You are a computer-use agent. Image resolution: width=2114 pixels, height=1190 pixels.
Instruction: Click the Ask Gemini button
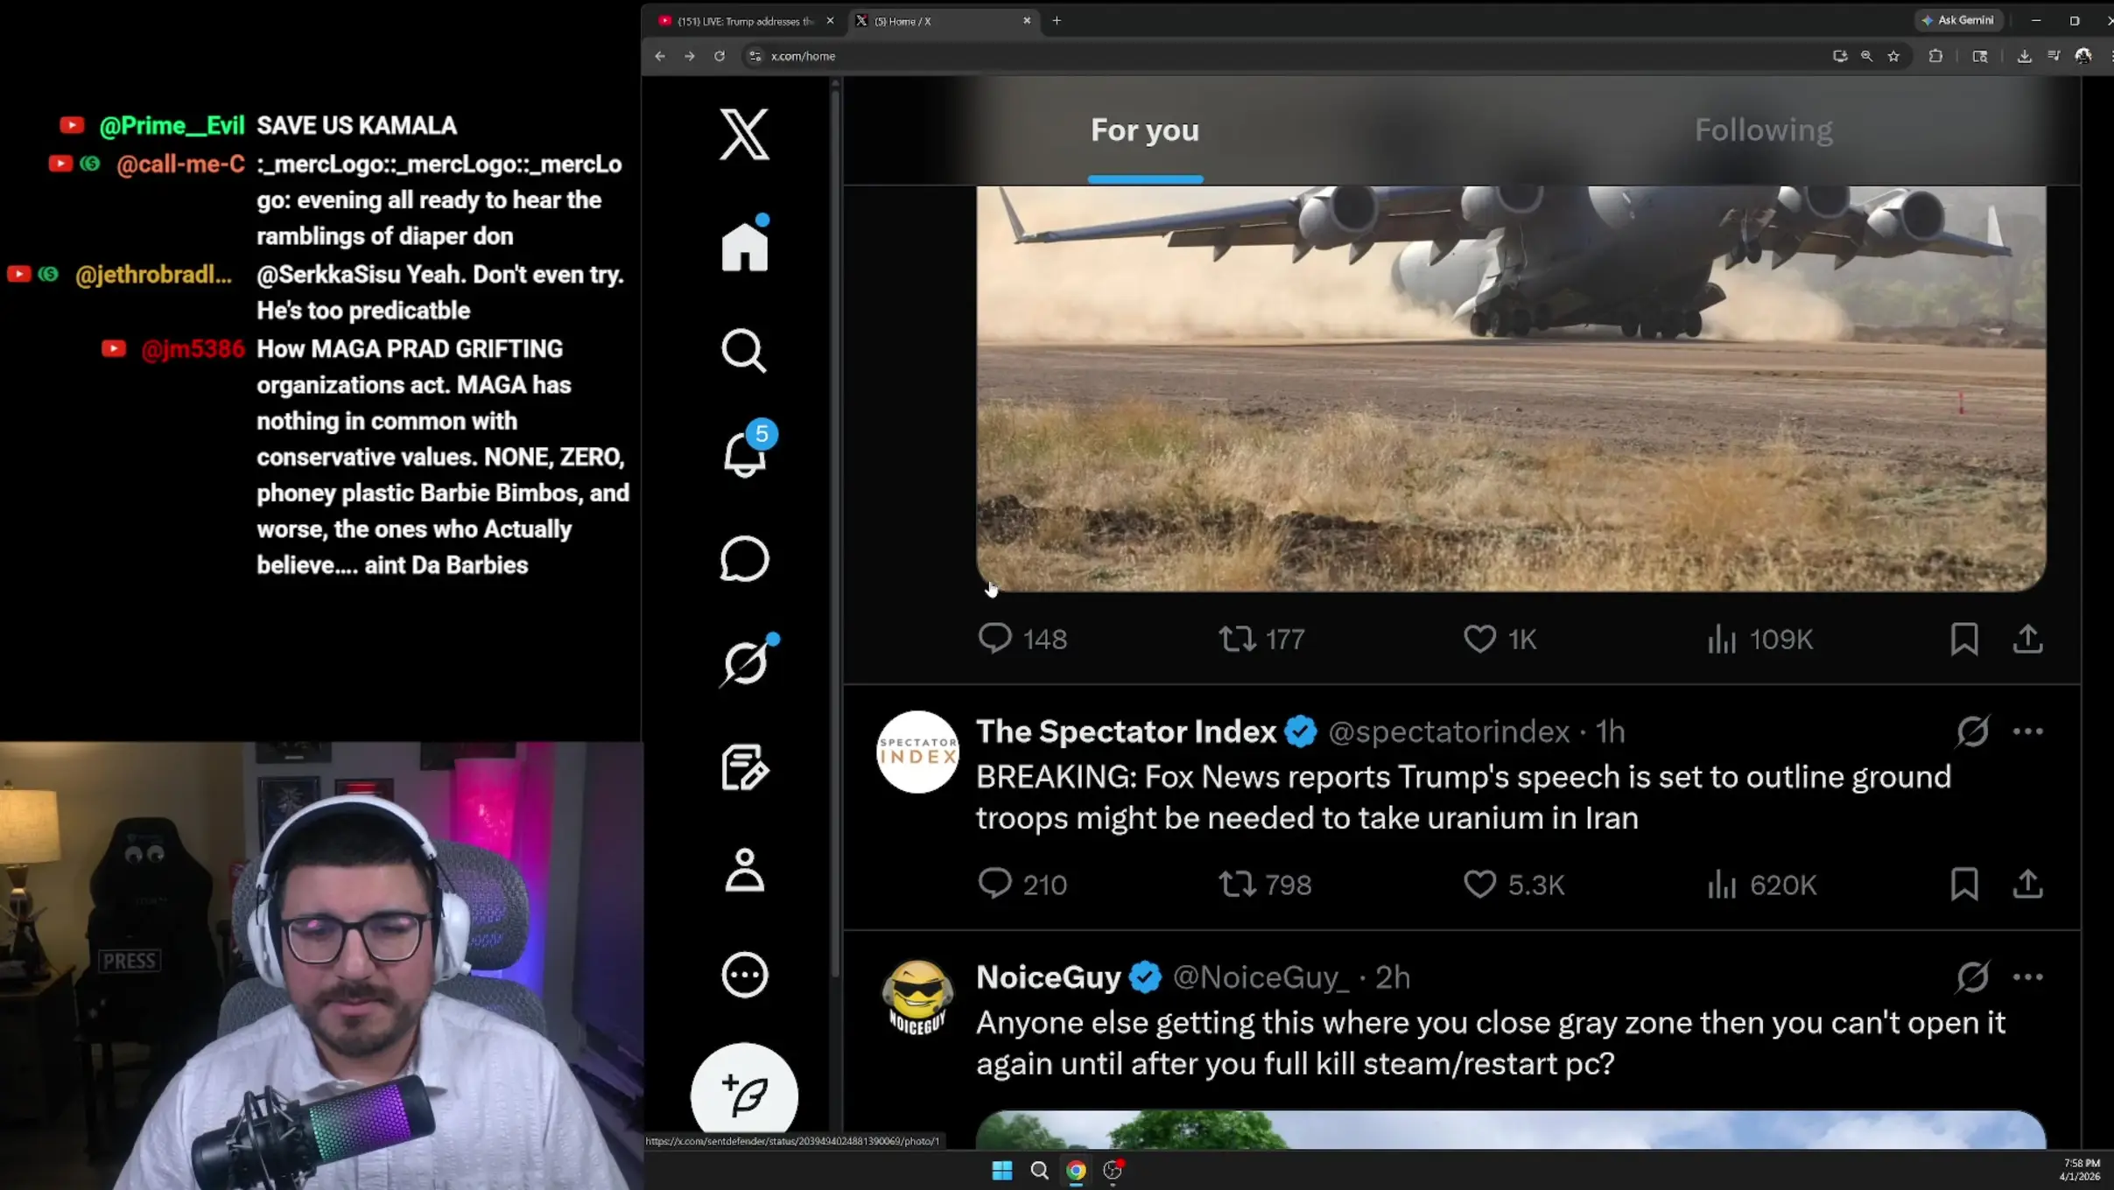pos(1959,20)
